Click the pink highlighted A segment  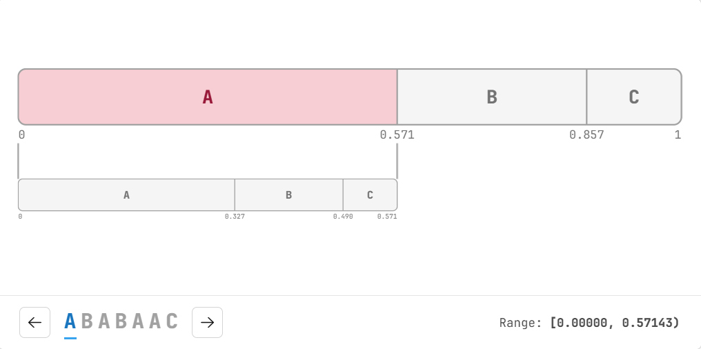point(208,97)
